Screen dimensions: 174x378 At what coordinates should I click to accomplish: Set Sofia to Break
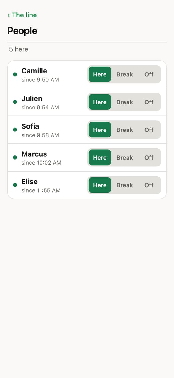124,130
